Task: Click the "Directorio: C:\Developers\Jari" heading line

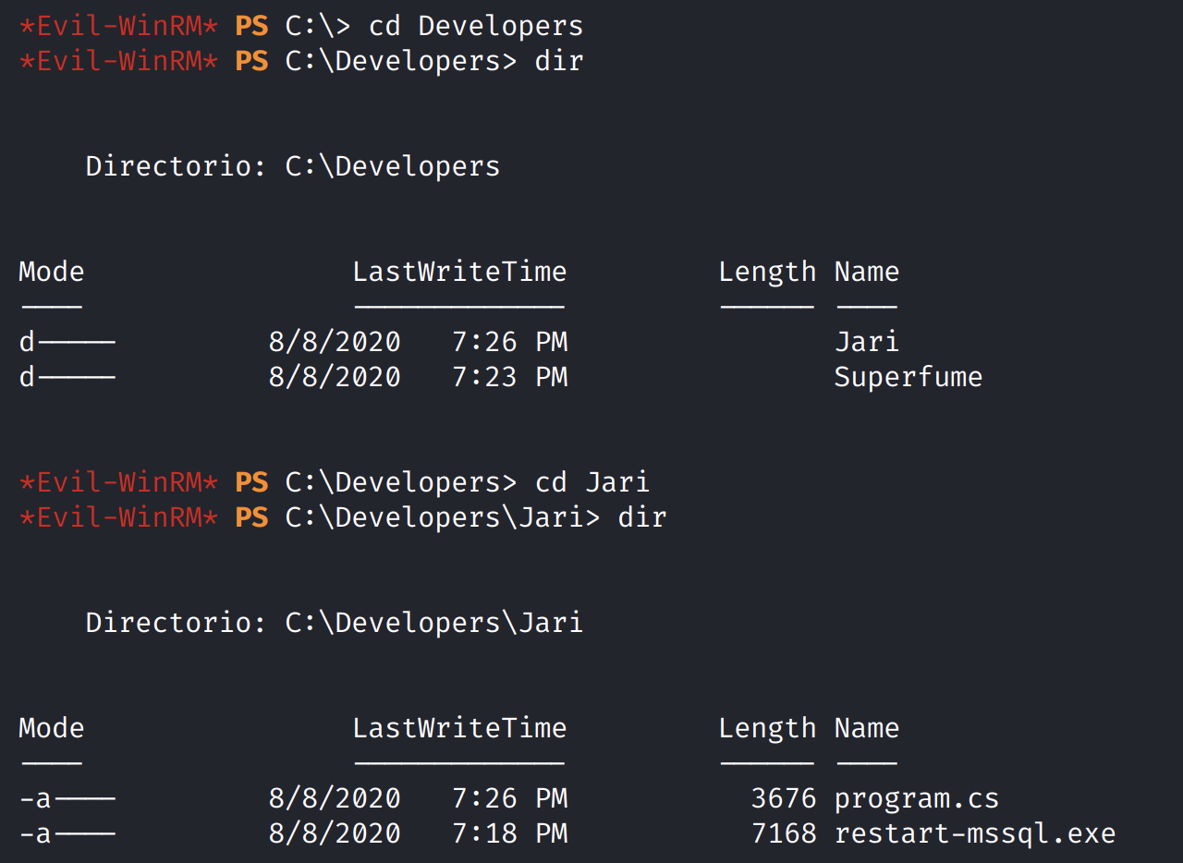Action: (334, 623)
